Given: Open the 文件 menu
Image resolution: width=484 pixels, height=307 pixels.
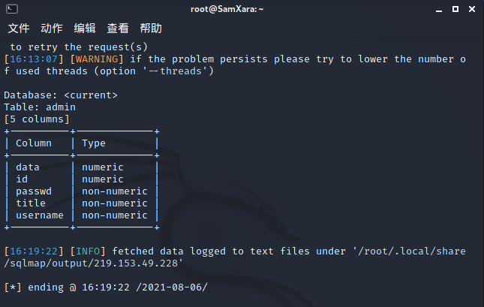Looking at the screenshot, I should (x=19, y=29).
